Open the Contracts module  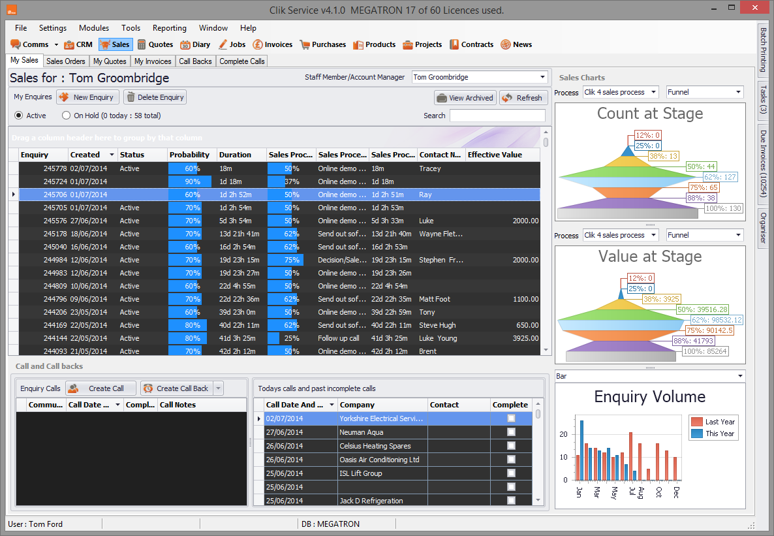tap(471, 44)
